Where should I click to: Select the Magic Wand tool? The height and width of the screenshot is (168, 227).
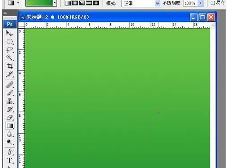coord(9,58)
